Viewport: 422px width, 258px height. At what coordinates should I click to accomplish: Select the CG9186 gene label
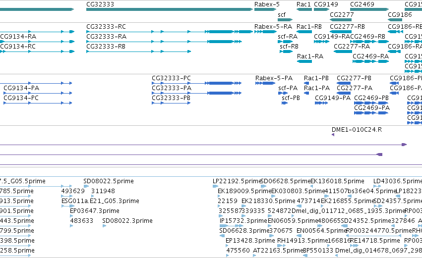point(400,14)
